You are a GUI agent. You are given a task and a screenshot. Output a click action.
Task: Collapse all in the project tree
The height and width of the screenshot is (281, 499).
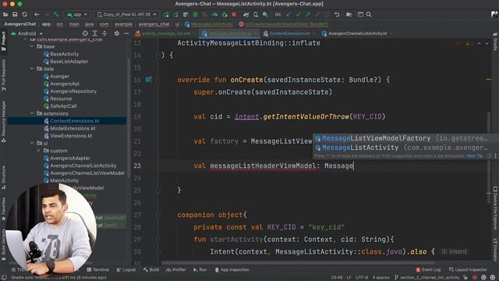pos(104,34)
